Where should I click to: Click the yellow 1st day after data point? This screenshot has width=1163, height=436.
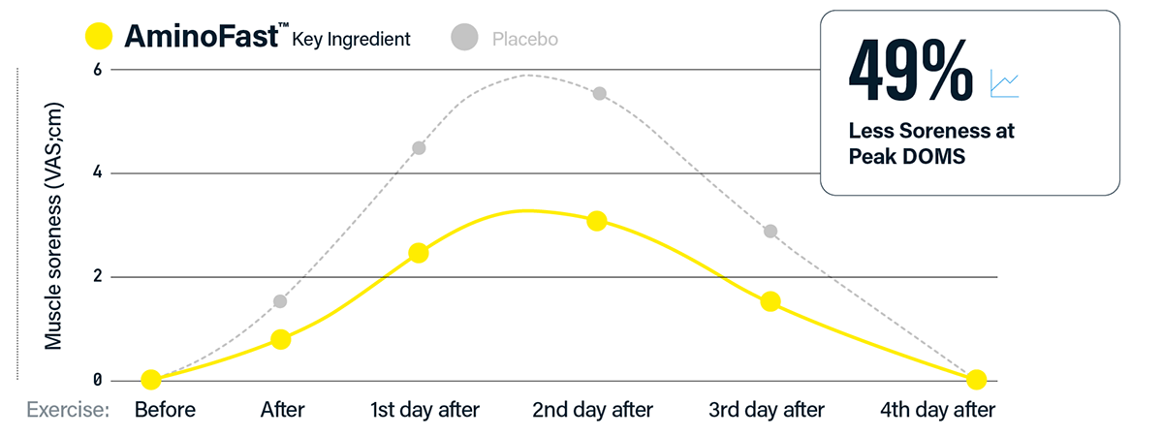419,253
